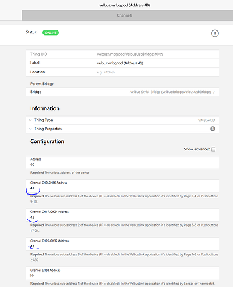Edit Channel CH25..CH32 Address field
Screen dimensions: 233x287
point(123,244)
